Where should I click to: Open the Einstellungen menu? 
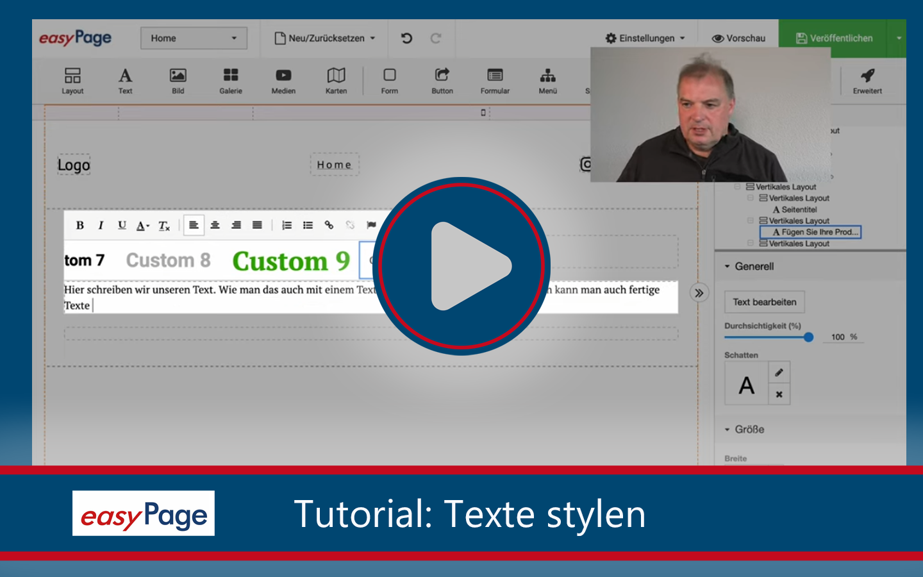[644, 38]
